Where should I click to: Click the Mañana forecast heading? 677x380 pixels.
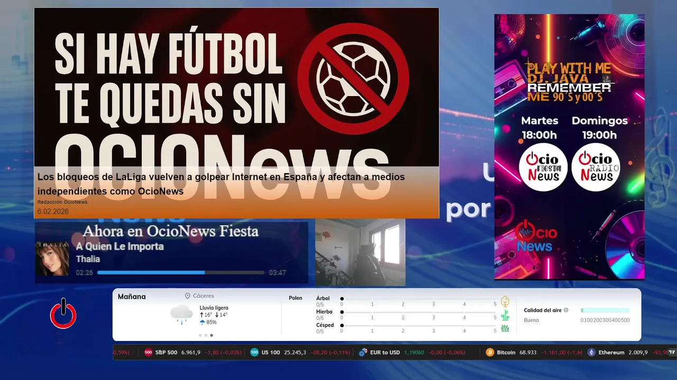click(x=132, y=297)
